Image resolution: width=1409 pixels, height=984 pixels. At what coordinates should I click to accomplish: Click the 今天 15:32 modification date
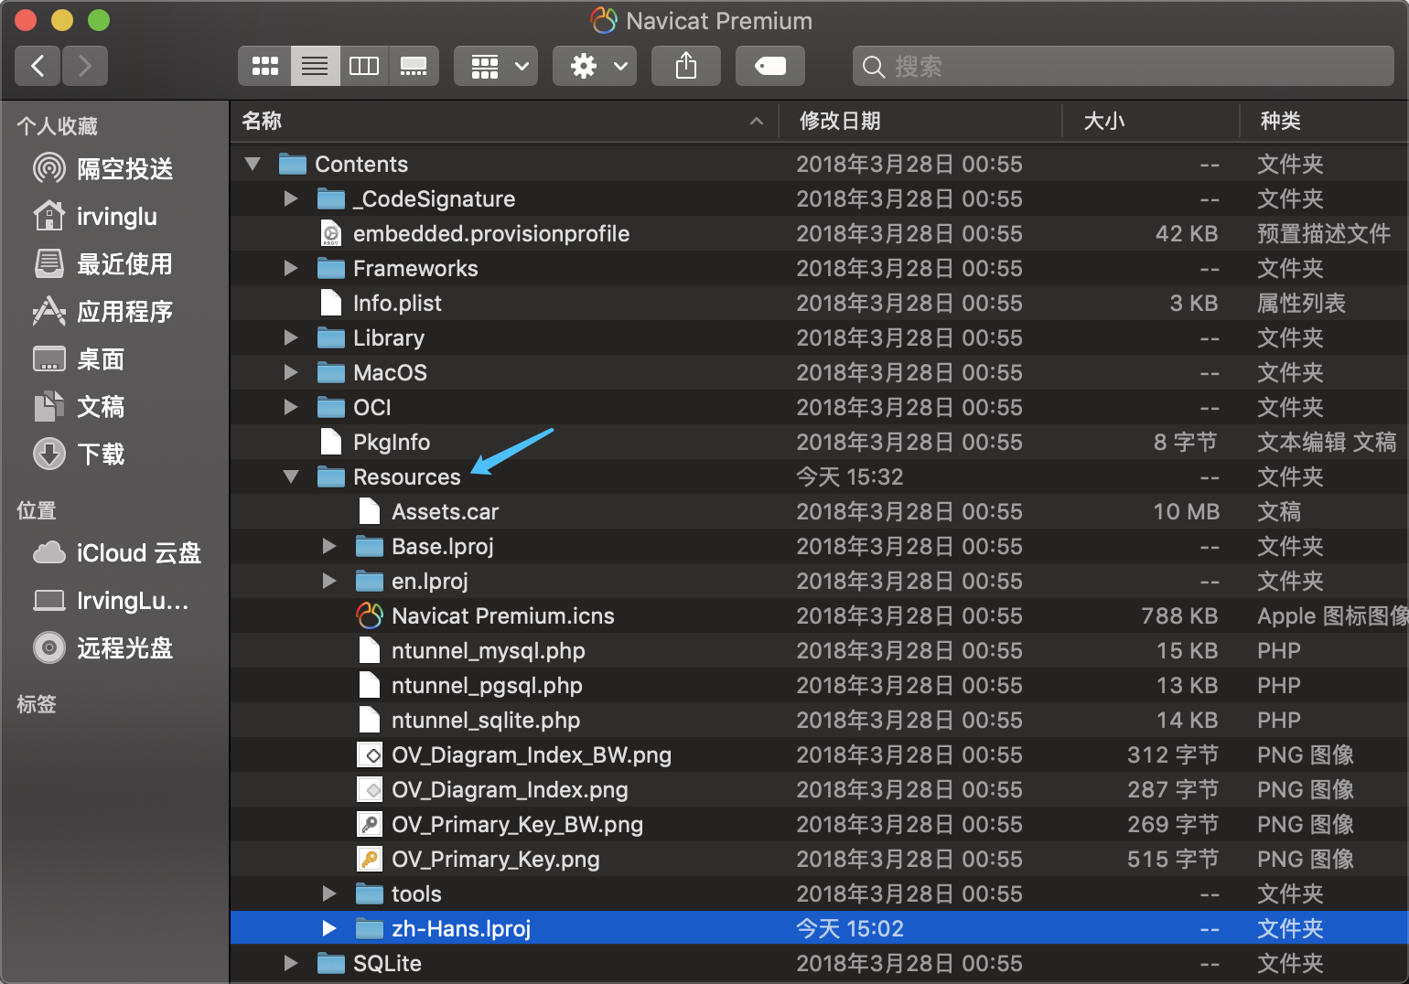tap(850, 477)
